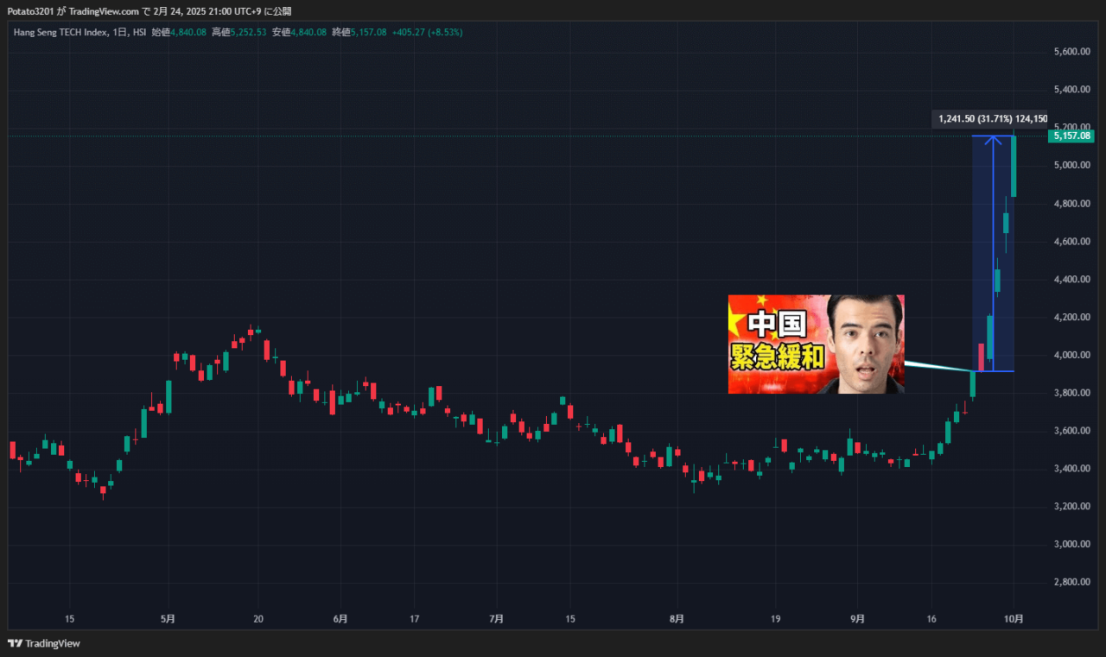The image size is (1106, 657).
Task: Select the 5月 marker on time axis
Action: click(168, 619)
